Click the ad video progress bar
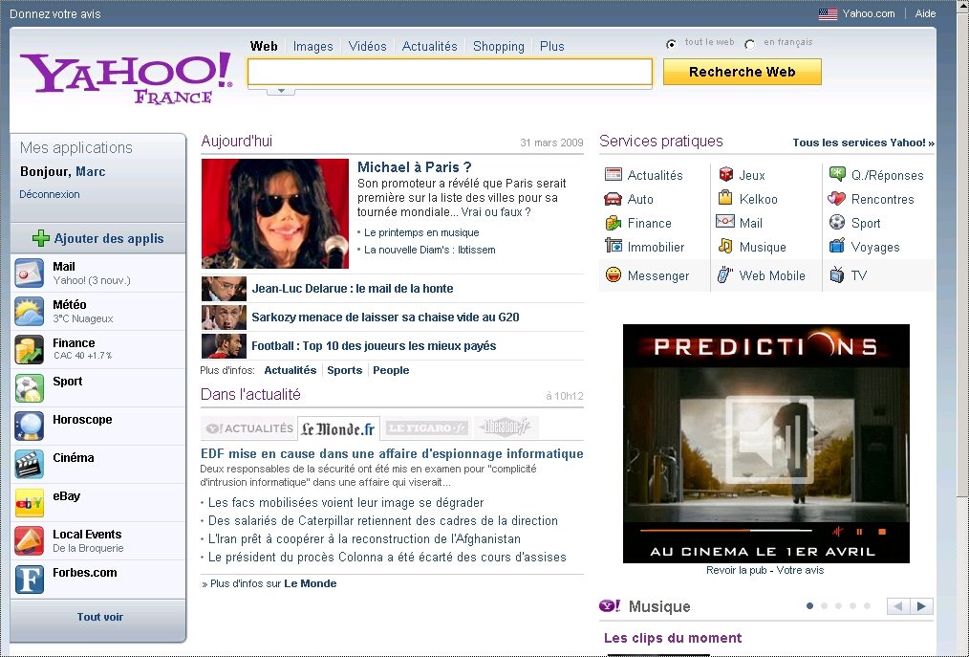Image resolution: width=969 pixels, height=657 pixels. click(726, 531)
